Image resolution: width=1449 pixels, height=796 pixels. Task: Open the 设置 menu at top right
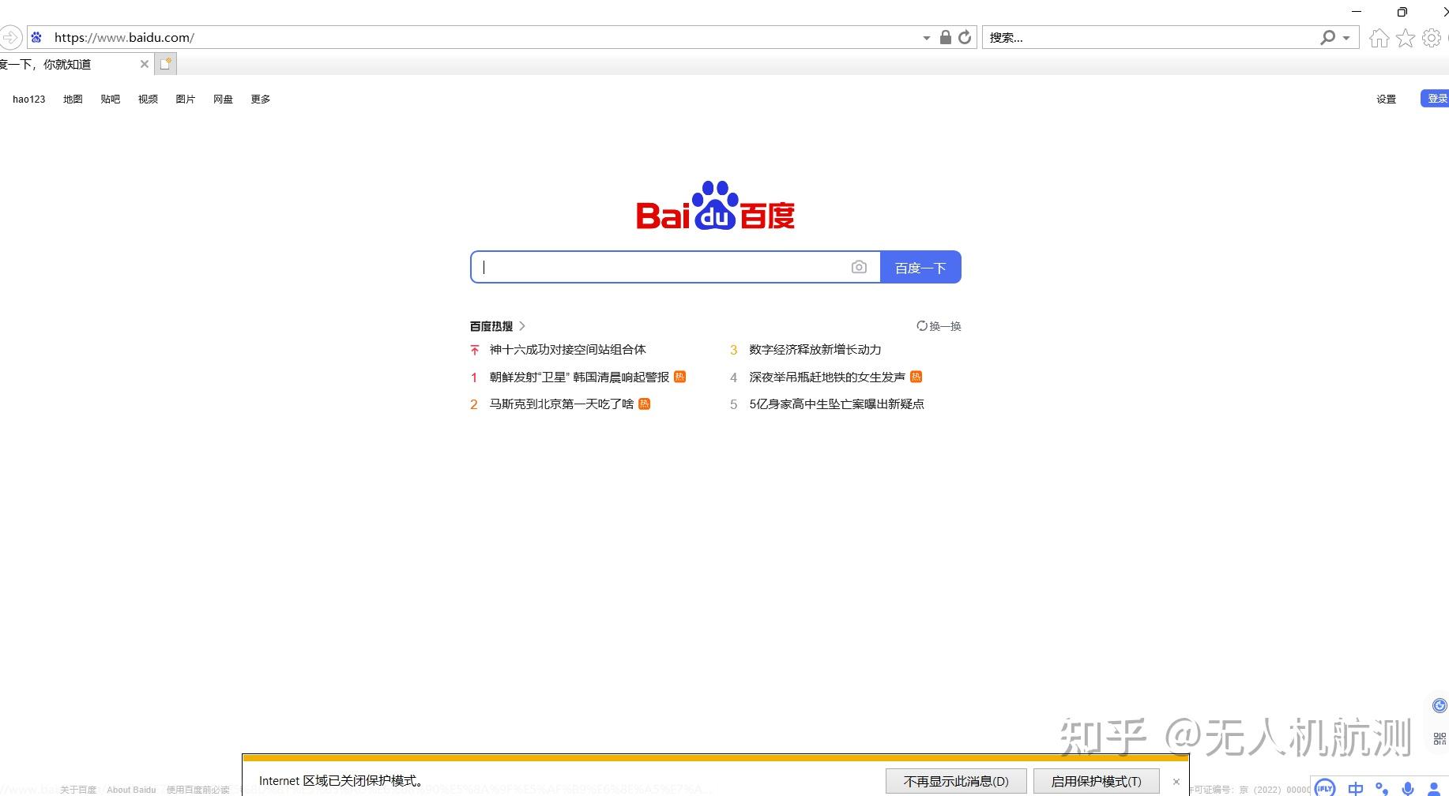pyautogui.click(x=1387, y=99)
